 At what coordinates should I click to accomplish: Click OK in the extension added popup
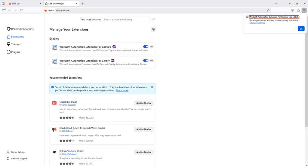pyautogui.click(x=301, y=29)
